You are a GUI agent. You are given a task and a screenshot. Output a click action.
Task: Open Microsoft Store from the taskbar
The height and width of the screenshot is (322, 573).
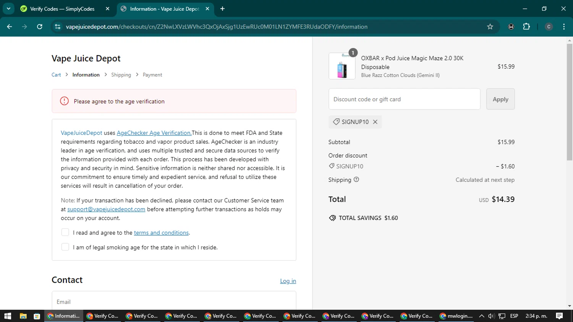click(x=37, y=316)
